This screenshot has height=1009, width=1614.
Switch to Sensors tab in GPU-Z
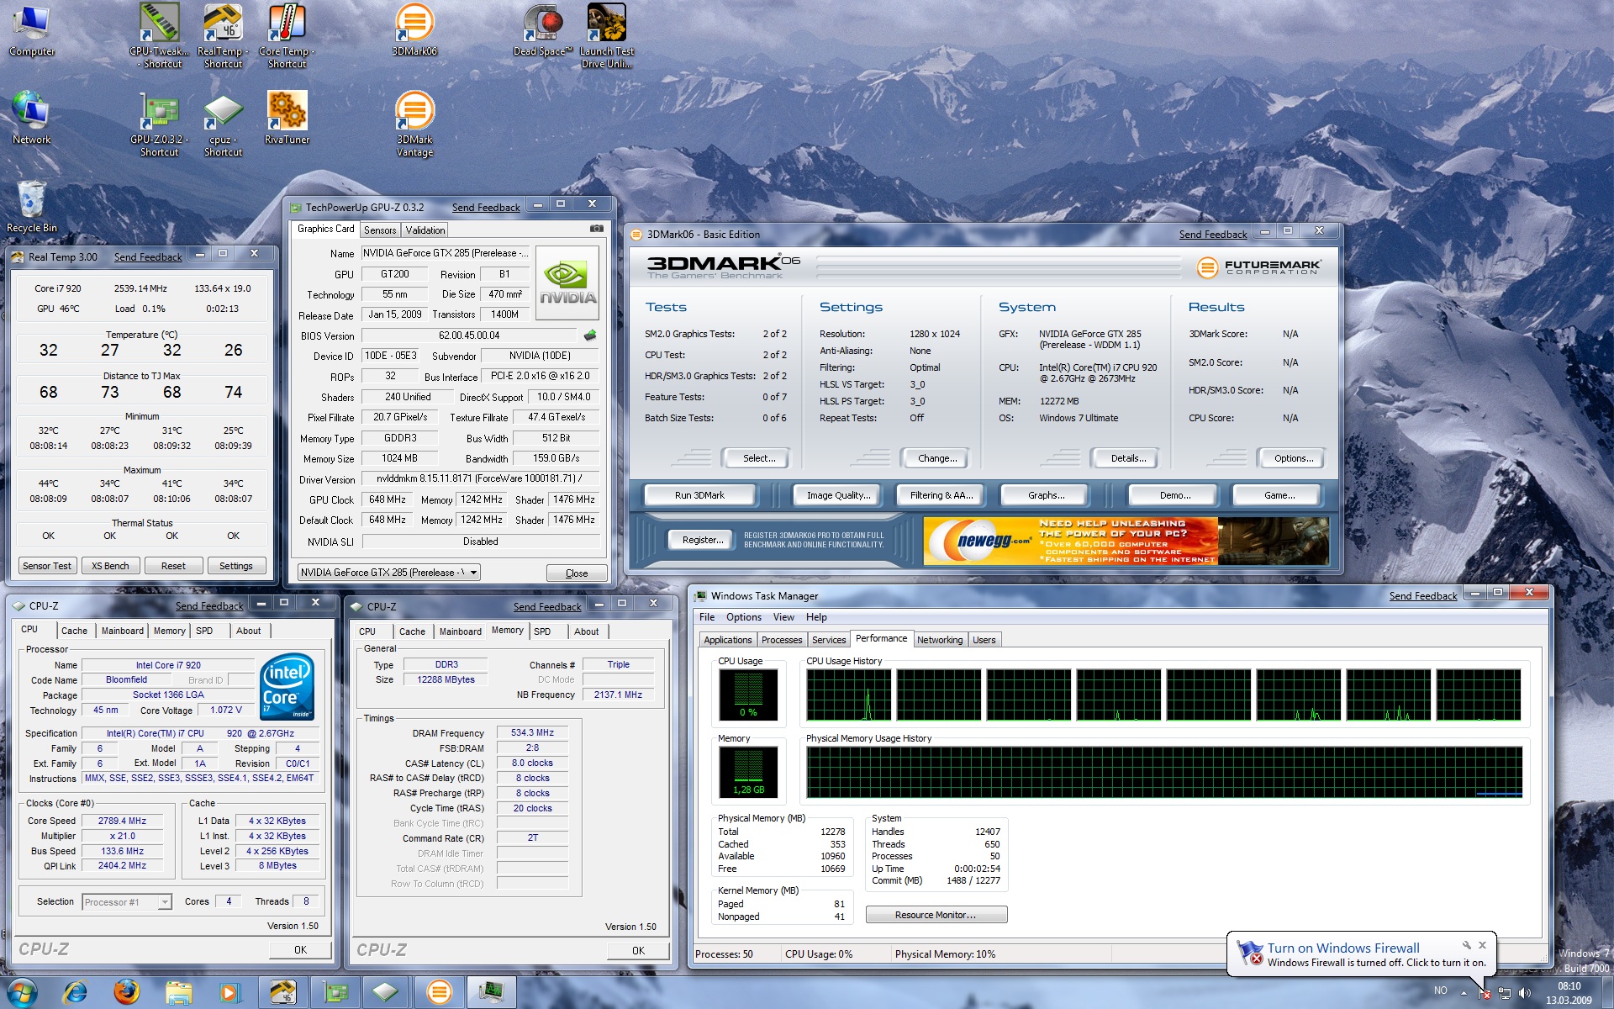[x=380, y=230]
